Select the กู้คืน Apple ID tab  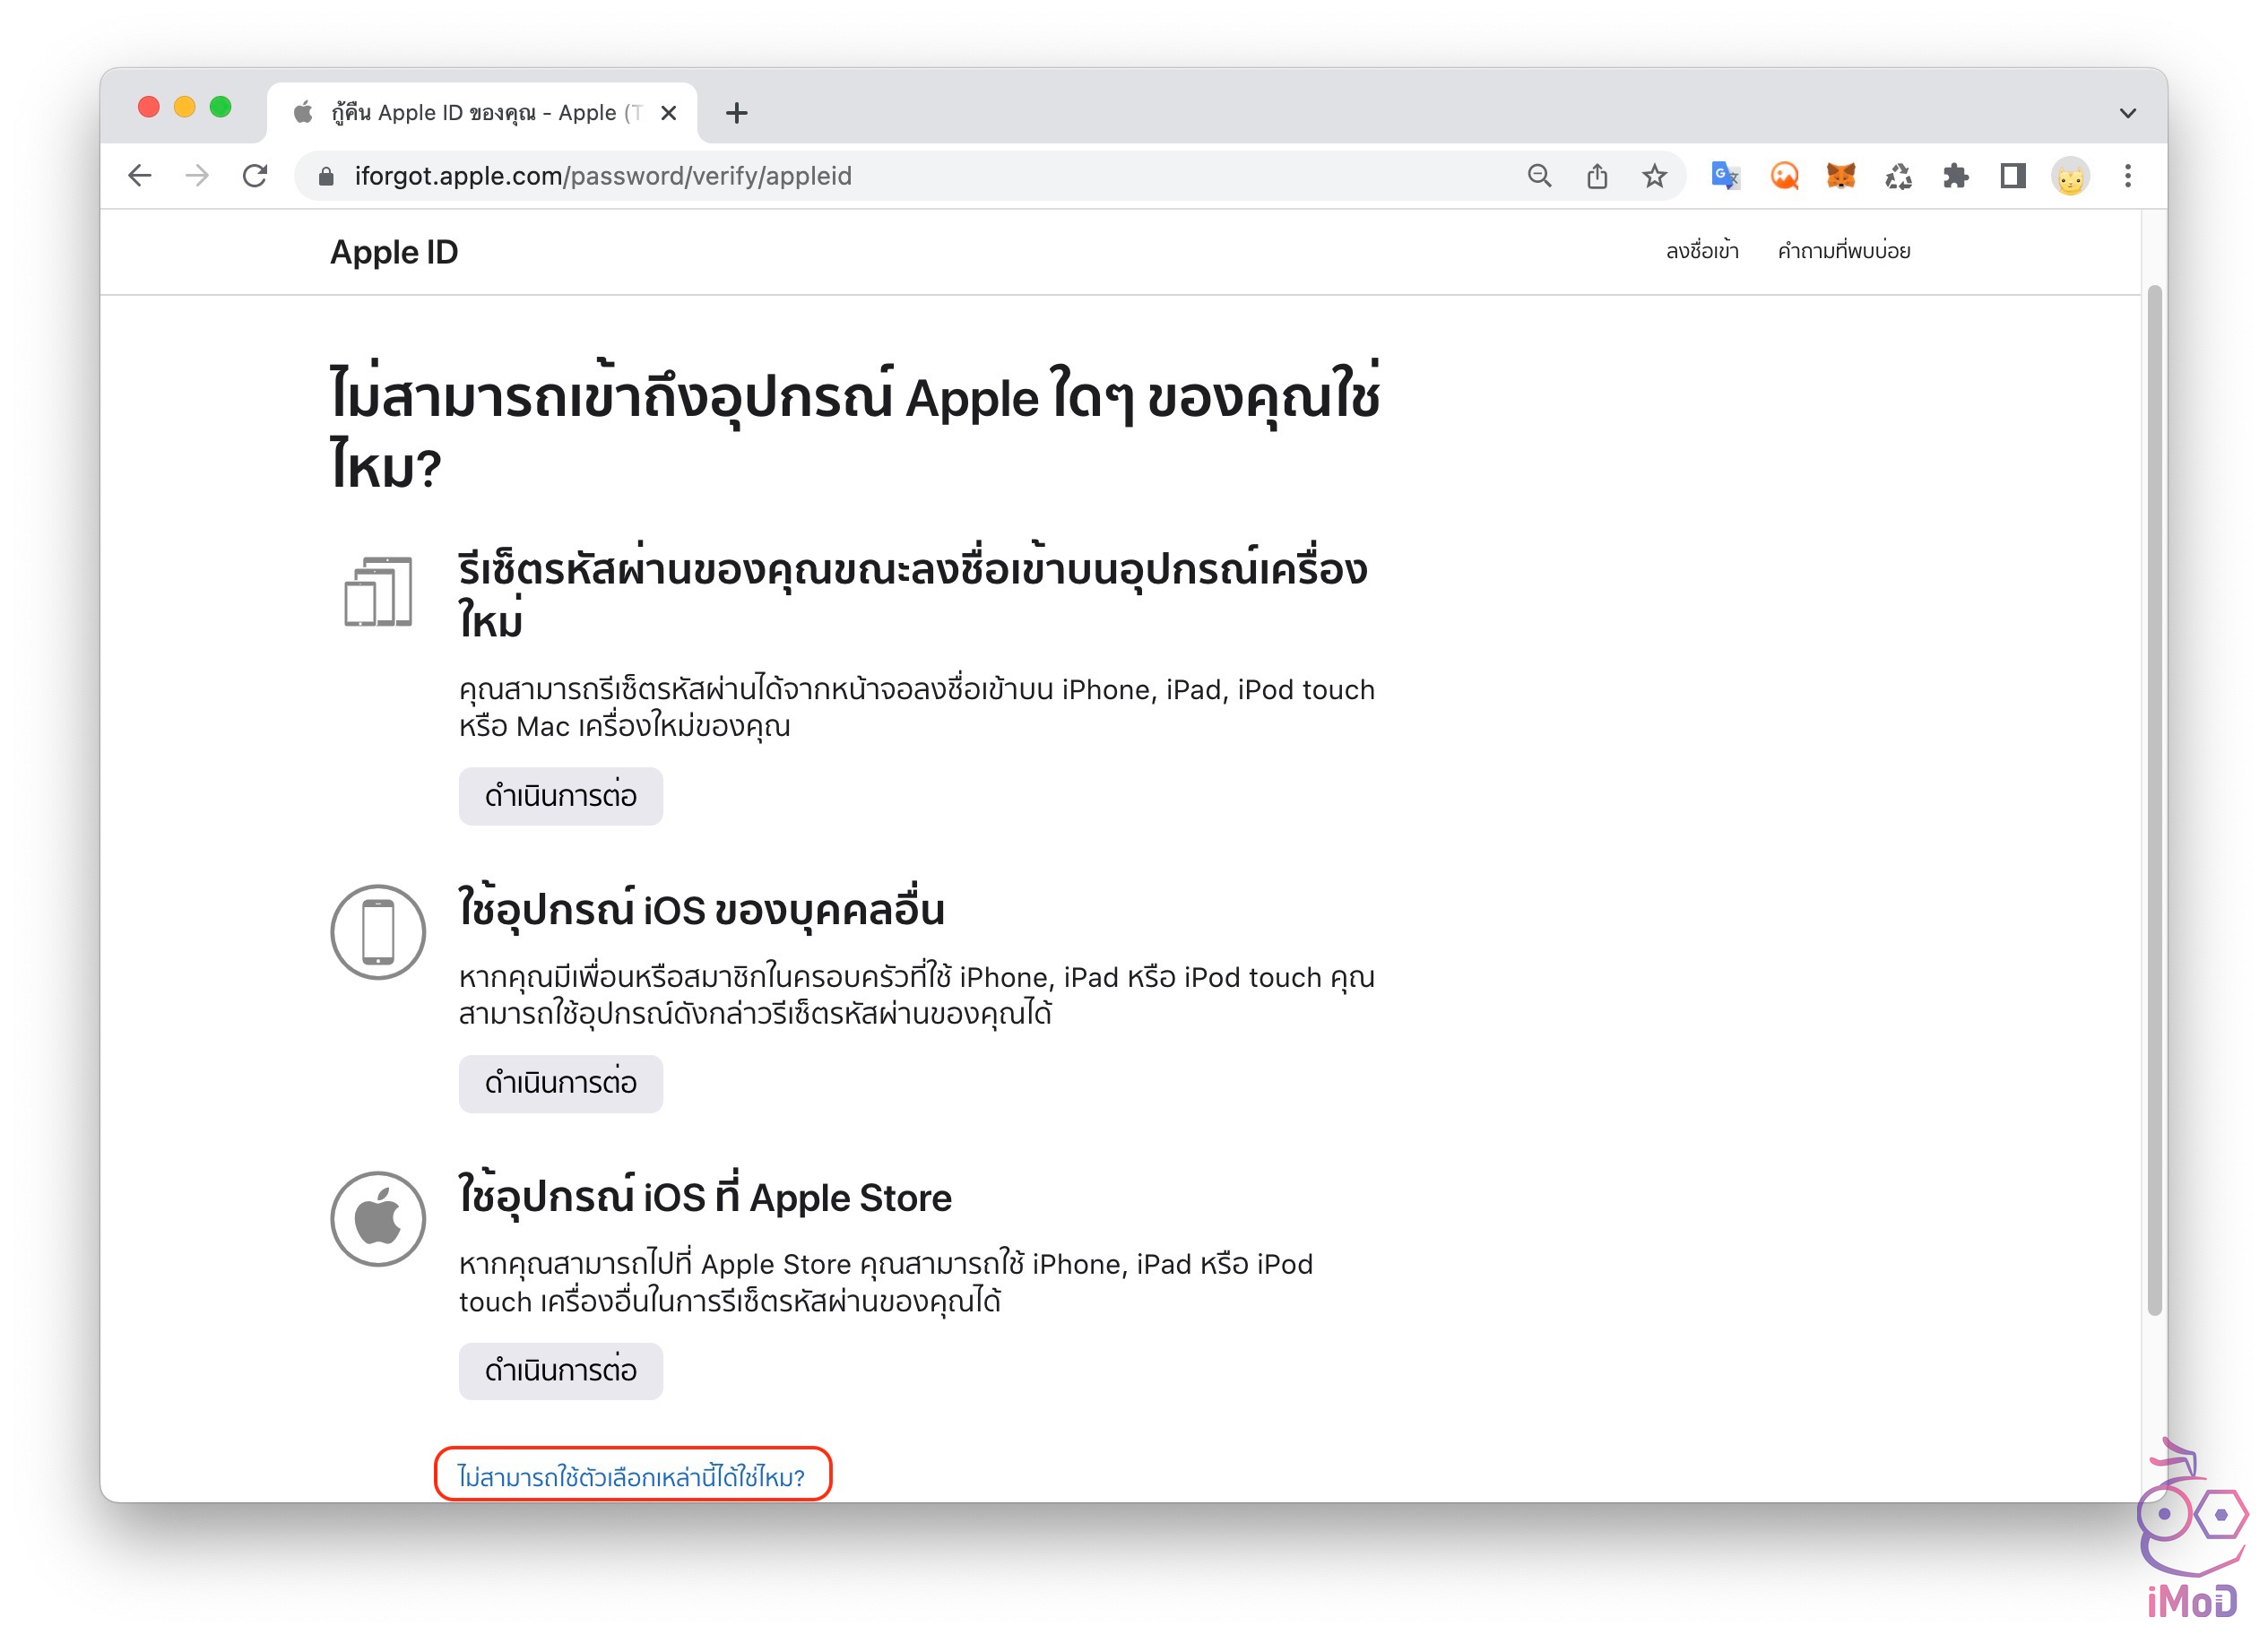470,113
